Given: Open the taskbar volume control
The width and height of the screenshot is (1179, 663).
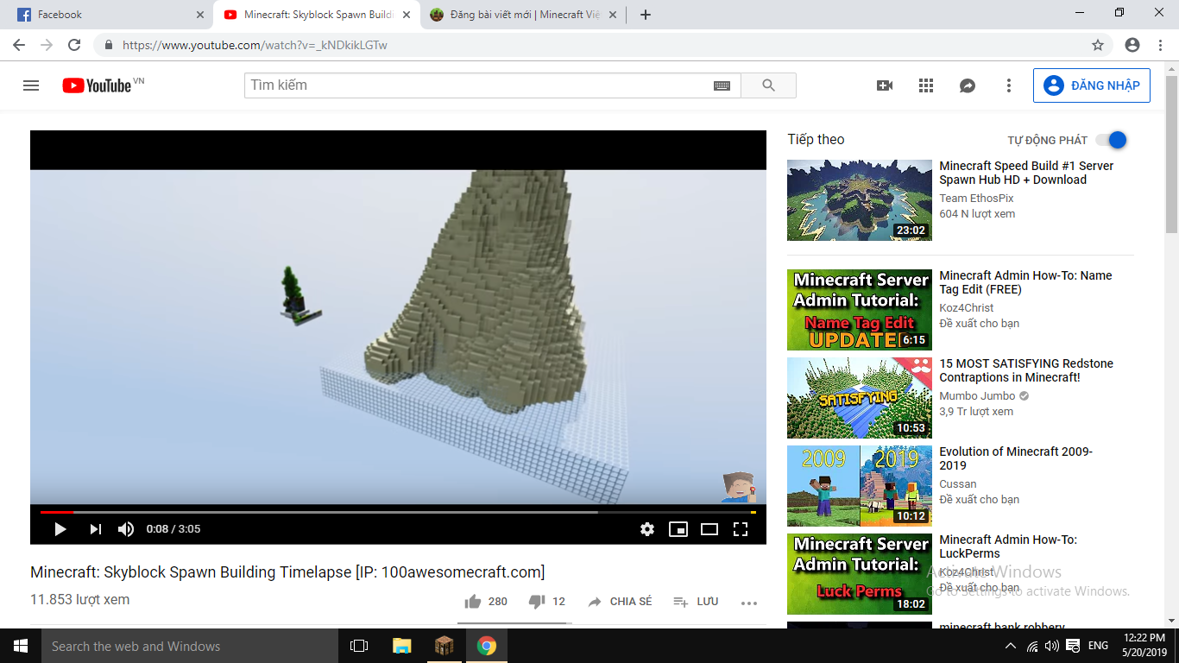Looking at the screenshot, I should (1051, 646).
